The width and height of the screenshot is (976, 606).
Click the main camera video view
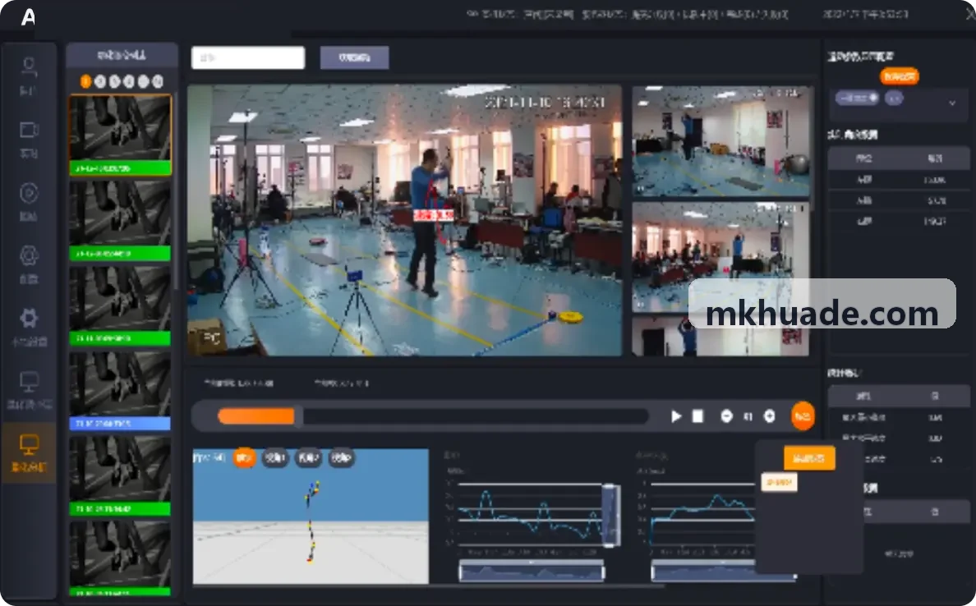(x=404, y=220)
